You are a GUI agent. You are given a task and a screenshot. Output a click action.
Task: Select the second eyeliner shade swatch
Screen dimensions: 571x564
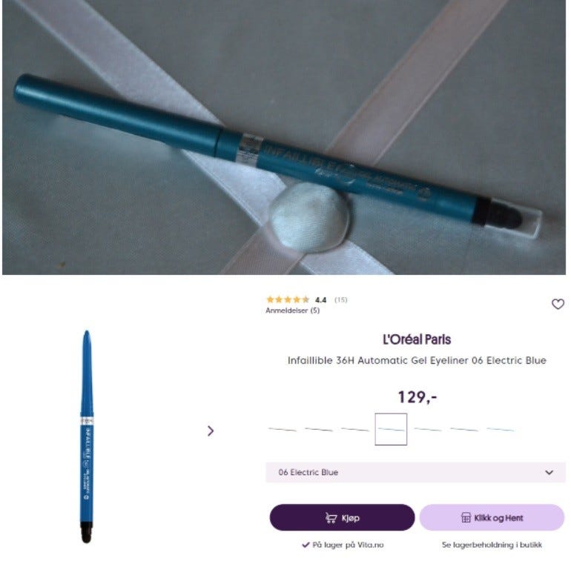[319, 429]
